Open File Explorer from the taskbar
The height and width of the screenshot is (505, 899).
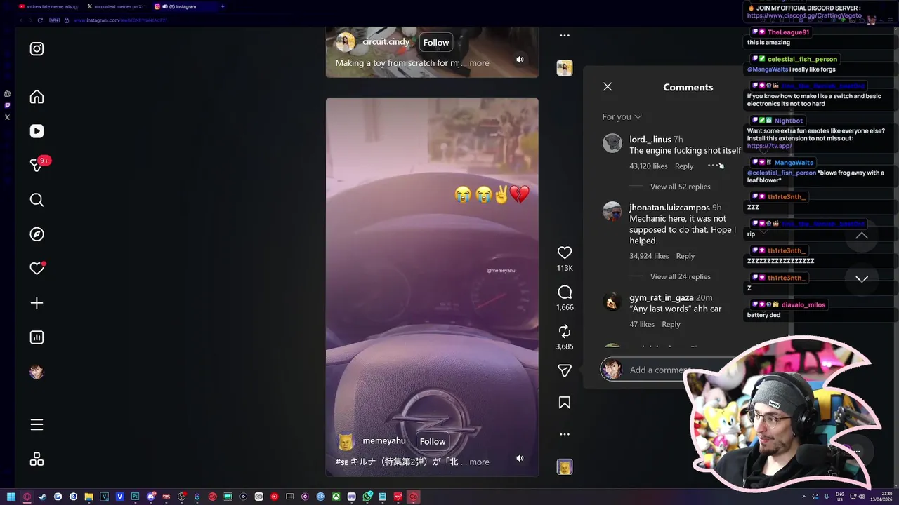[x=88, y=497]
